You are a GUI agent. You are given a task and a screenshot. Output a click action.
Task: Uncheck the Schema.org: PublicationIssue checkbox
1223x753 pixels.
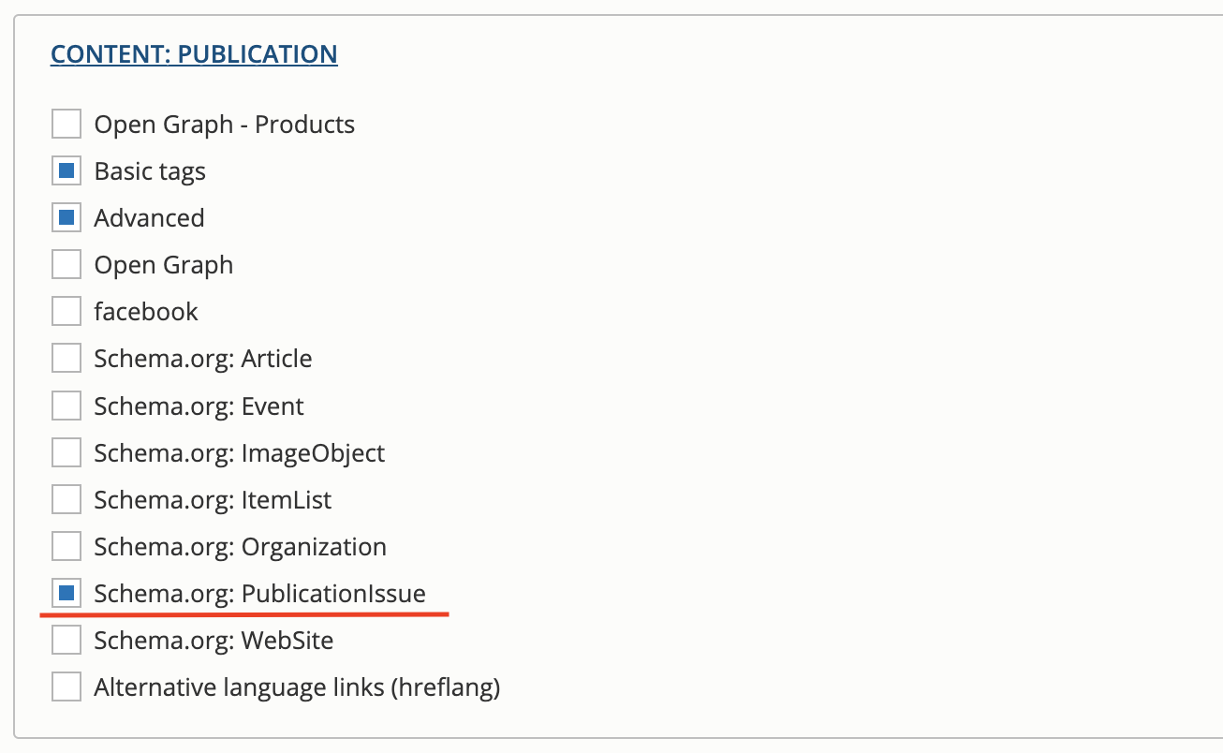(66, 592)
